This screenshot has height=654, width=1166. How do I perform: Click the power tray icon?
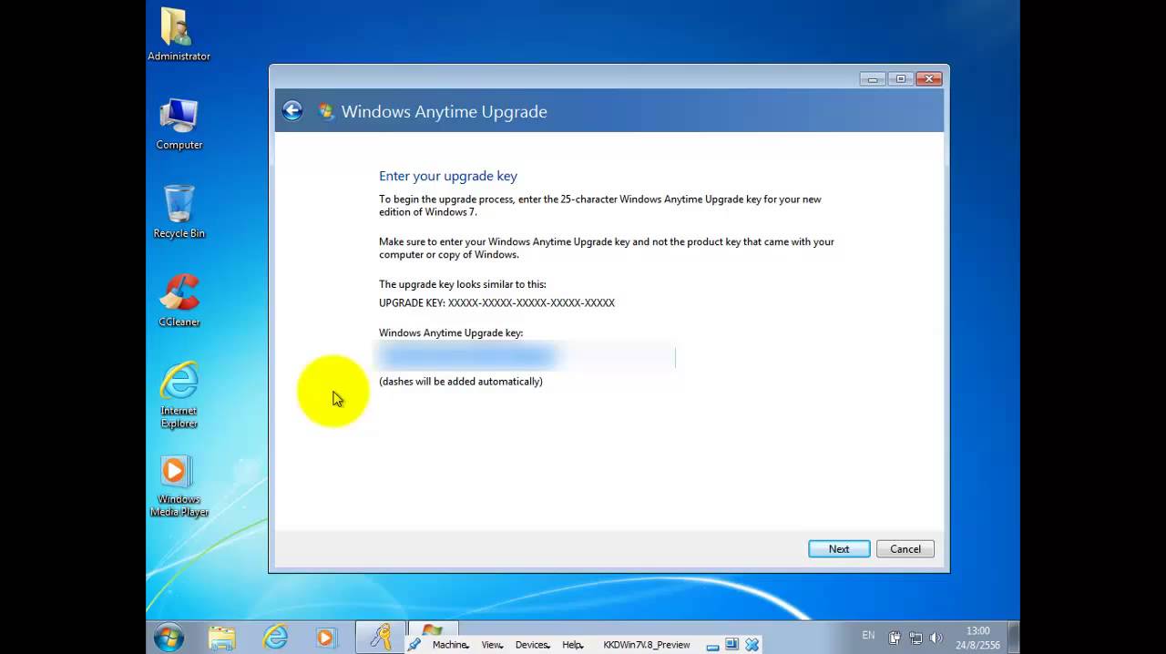[x=895, y=638]
